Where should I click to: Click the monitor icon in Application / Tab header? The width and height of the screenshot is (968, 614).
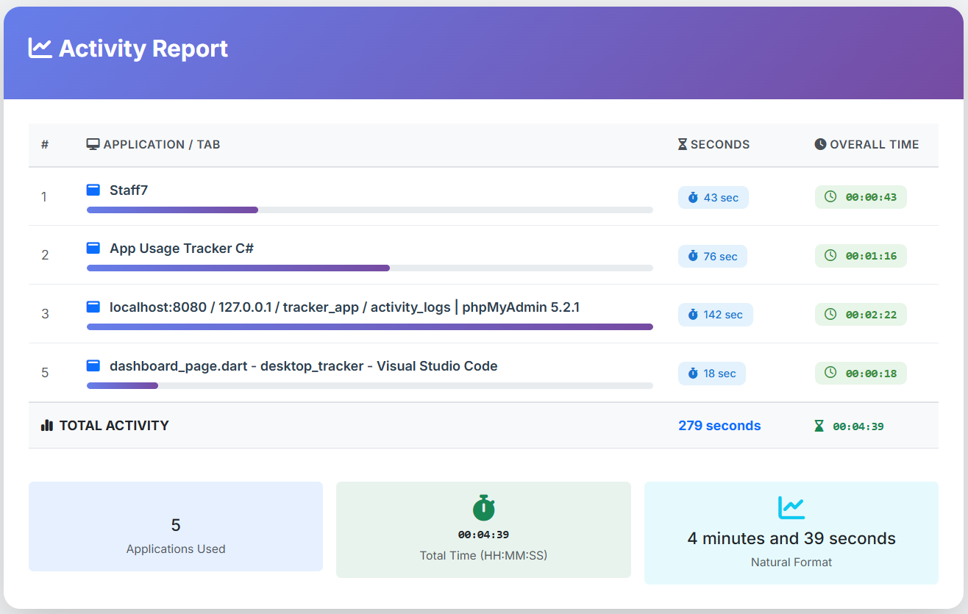pyautogui.click(x=93, y=145)
